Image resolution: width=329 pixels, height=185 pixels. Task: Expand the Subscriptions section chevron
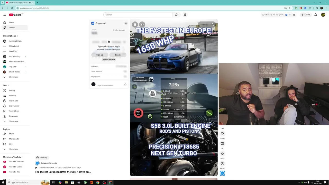(x=18, y=36)
